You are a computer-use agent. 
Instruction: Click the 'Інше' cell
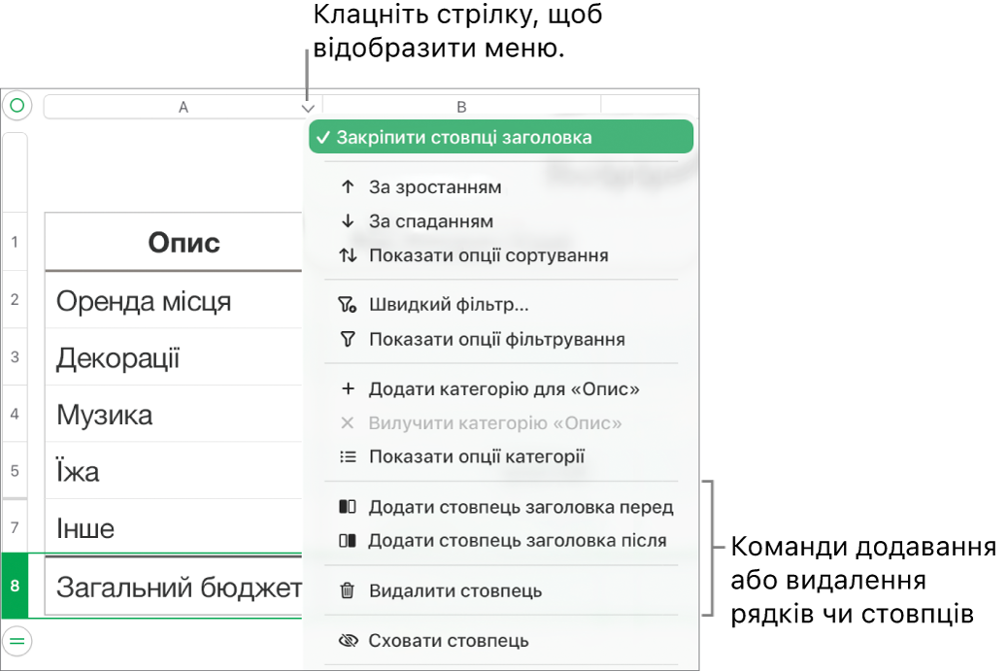[174, 527]
